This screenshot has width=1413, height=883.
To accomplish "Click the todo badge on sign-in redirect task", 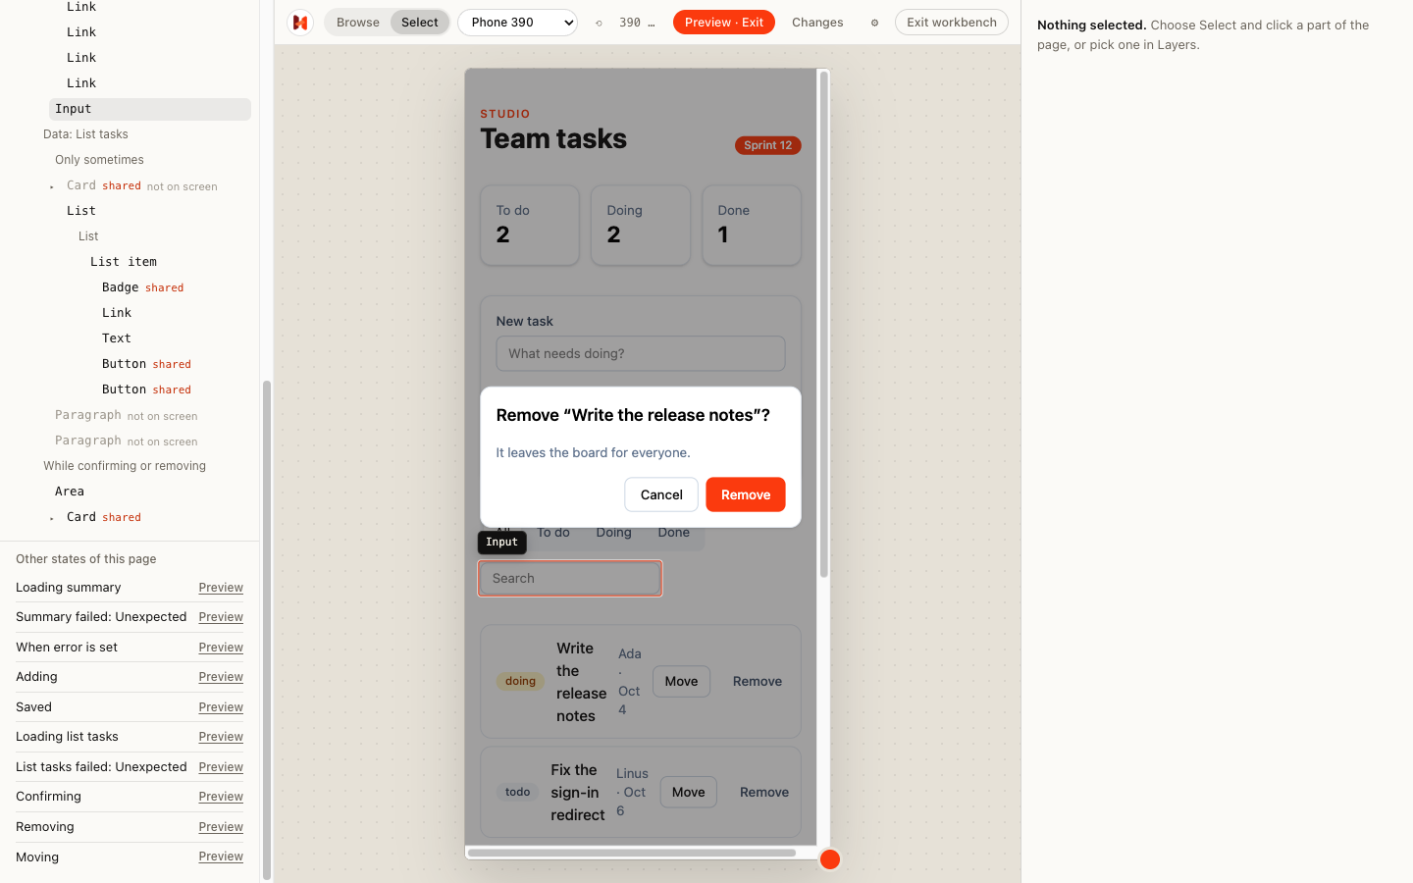I will 518,792.
